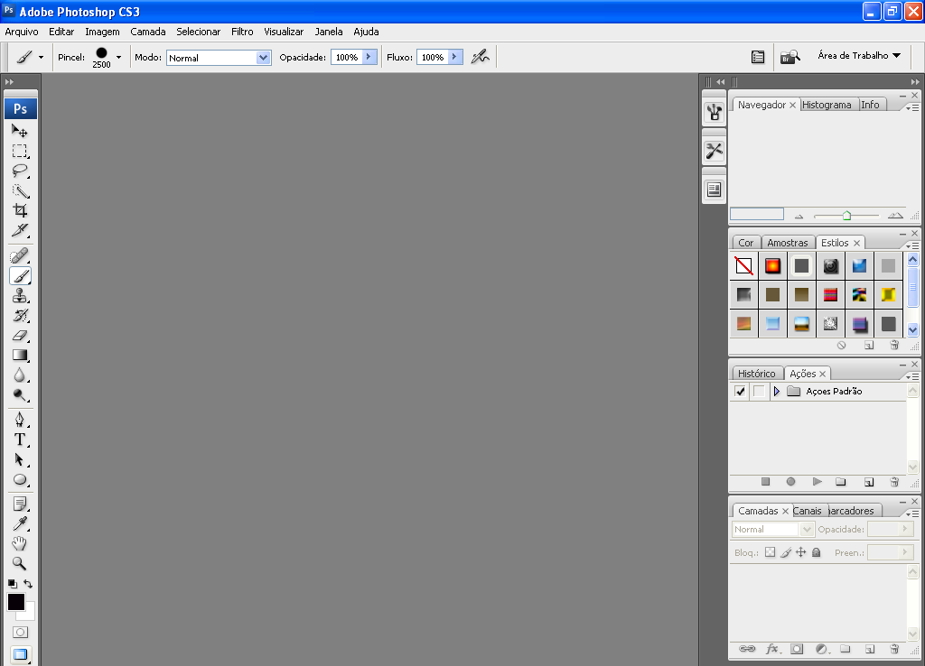Select the Path Selection tool
The image size is (925, 666).
tap(20, 459)
